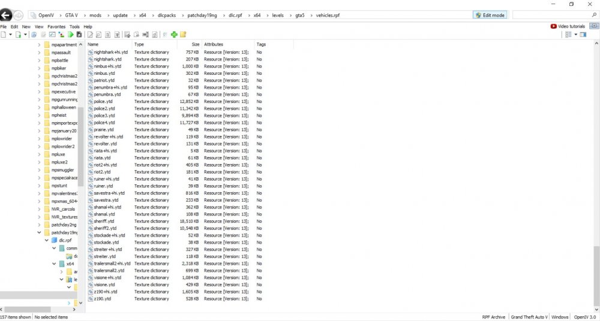The height and width of the screenshot is (321, 600).
Task: Click the blank new-file toolbar icon
Action: click(x=4, y=35)
